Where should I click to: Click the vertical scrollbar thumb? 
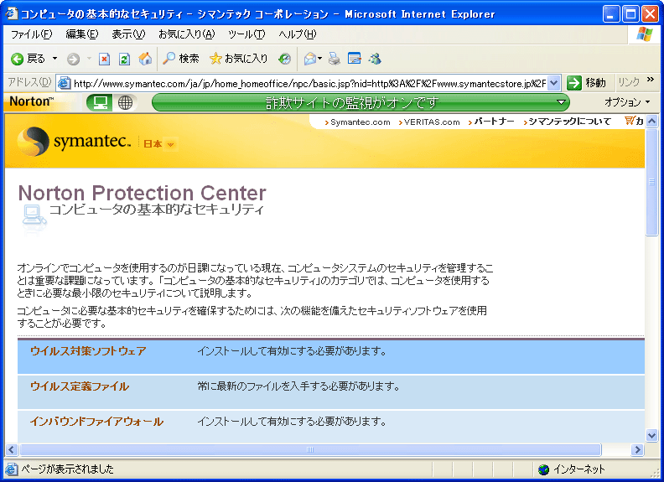point(651,182)
